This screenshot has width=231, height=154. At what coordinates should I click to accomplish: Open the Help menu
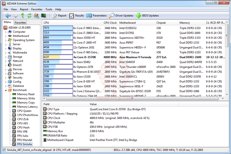point(58,9)
